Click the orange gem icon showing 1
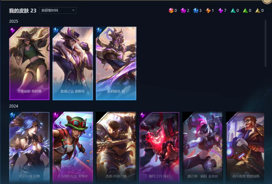The image size is (272, 184). (208, 10)
